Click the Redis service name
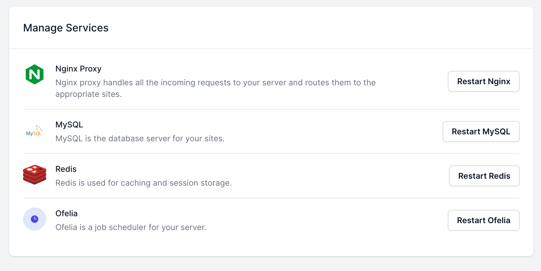 [66, 169]
